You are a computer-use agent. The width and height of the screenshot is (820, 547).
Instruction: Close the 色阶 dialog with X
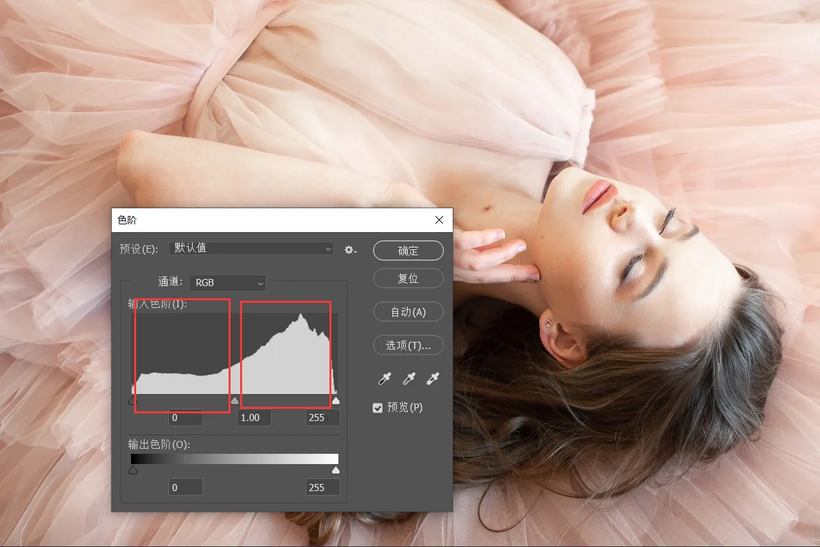click(439, 220)
